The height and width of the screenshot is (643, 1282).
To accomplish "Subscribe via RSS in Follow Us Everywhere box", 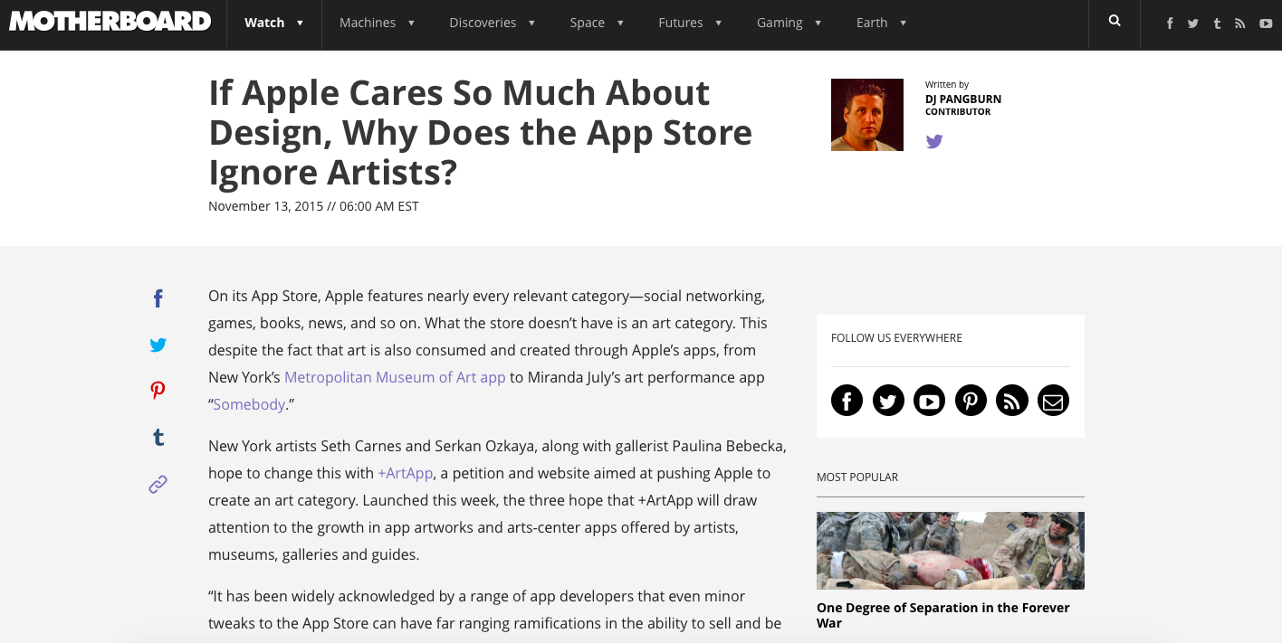I will click(x=1012, y=400).
